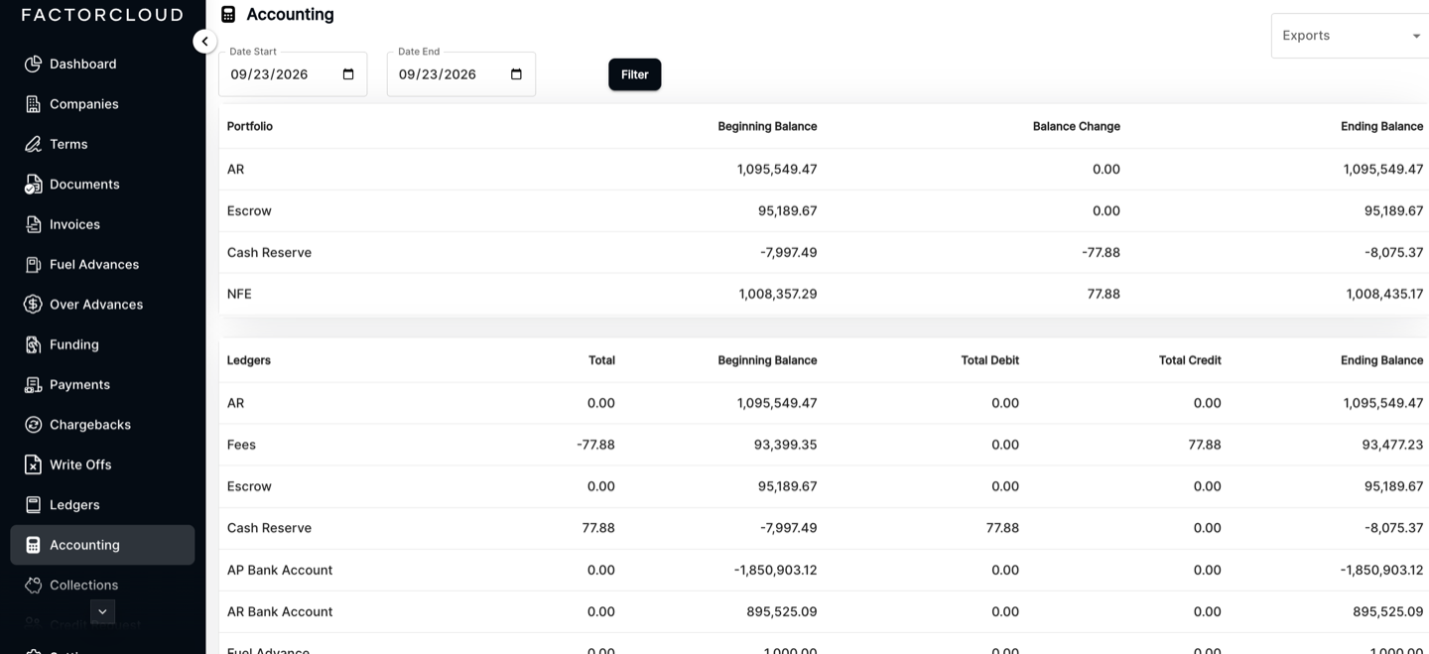Collapse the sidebar with the chevron button

tap(204, 42)
